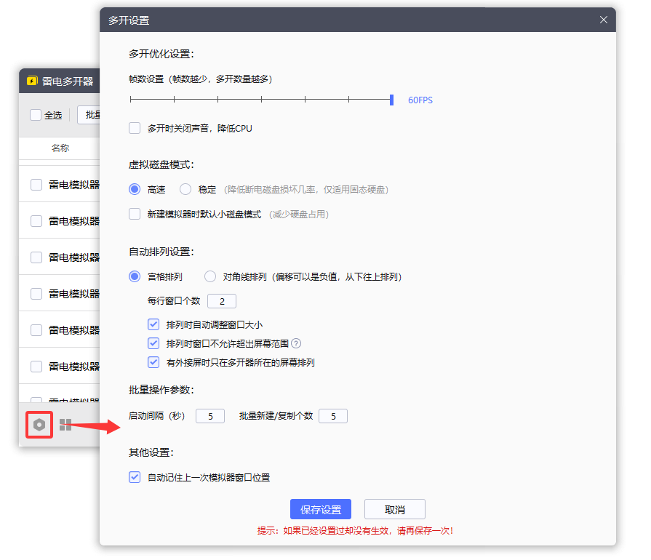
Task: Click the 批量操作参数 section heading
Action: pyautogui.click(x=161, y=389)
